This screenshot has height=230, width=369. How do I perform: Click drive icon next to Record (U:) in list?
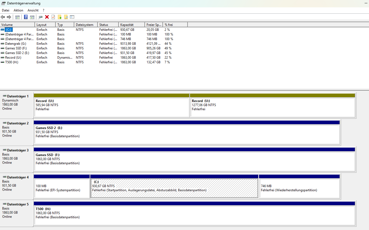tap(2, 58)
